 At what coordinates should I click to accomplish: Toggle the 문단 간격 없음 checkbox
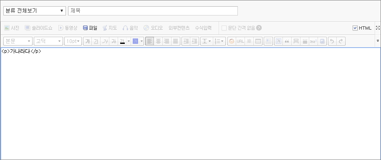coord(224,28)
